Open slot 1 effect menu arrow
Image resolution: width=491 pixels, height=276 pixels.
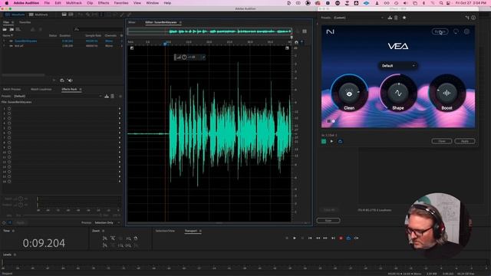[120, 109]
